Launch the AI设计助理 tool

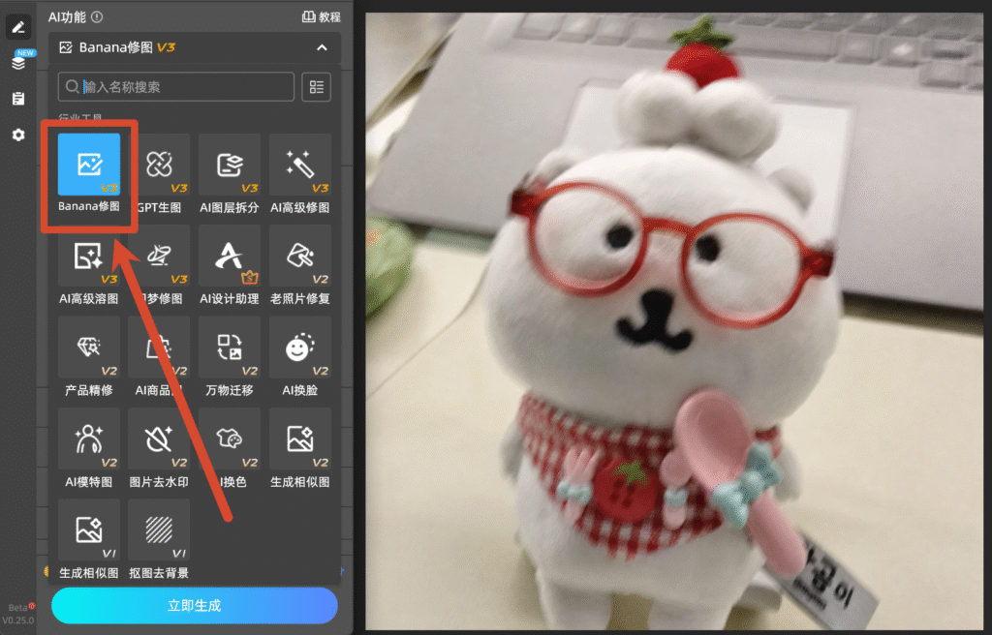pyautogui.click(x=229, y=257)
